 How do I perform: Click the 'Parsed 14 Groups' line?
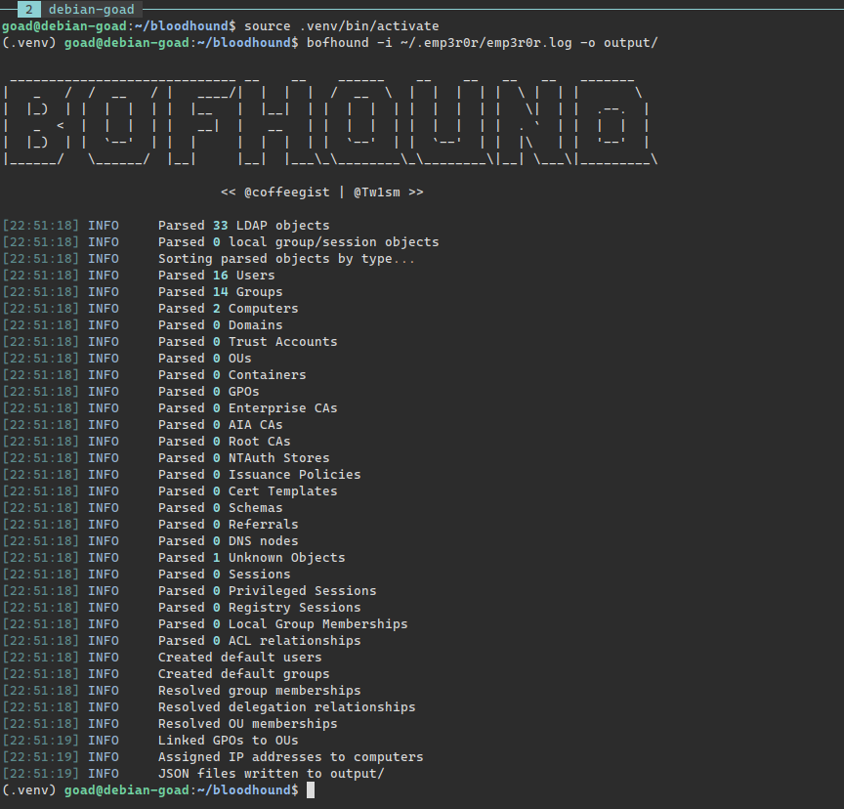coord(220,292)
